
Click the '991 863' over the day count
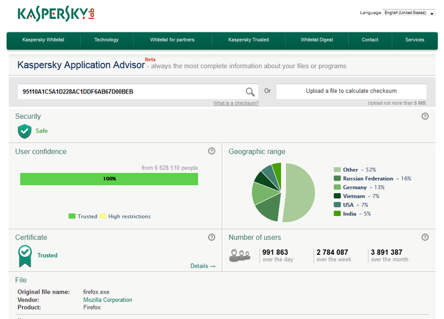[275, 252]
